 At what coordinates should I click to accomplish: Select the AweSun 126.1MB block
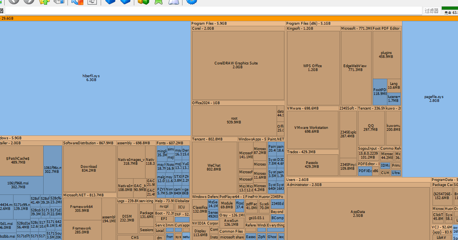pos(231,223)
